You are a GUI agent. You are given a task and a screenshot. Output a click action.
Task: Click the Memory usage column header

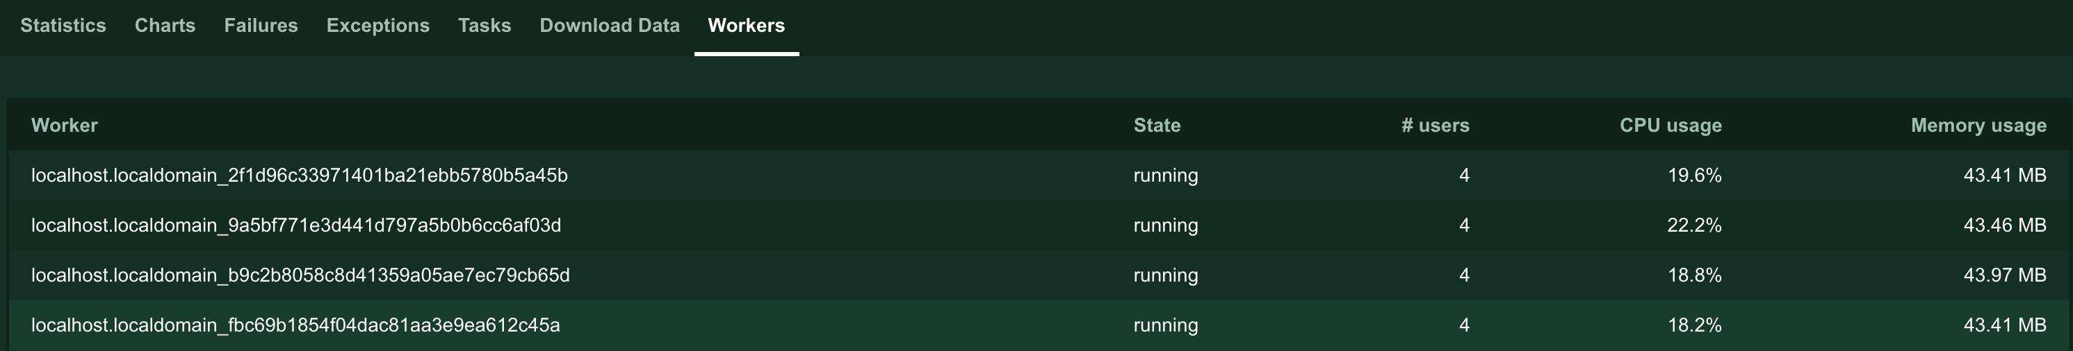pyautogui.click(x=1978, y=126)
